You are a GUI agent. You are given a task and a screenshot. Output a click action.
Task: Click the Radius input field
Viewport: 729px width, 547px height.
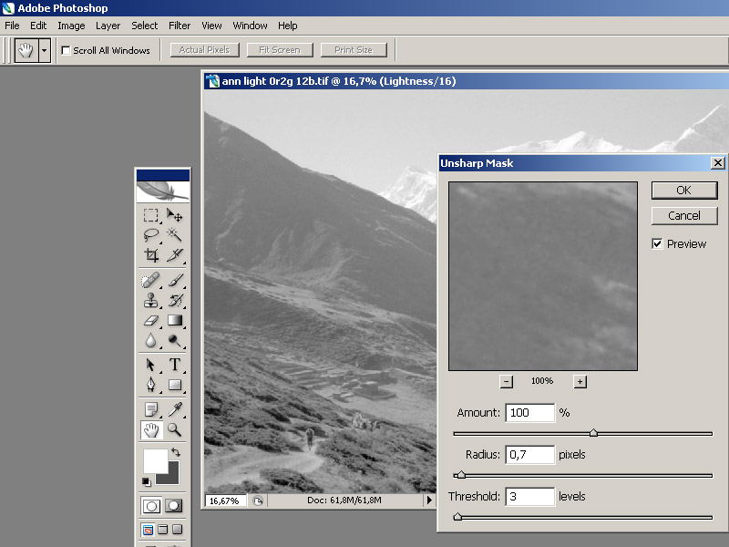(529, 454)
